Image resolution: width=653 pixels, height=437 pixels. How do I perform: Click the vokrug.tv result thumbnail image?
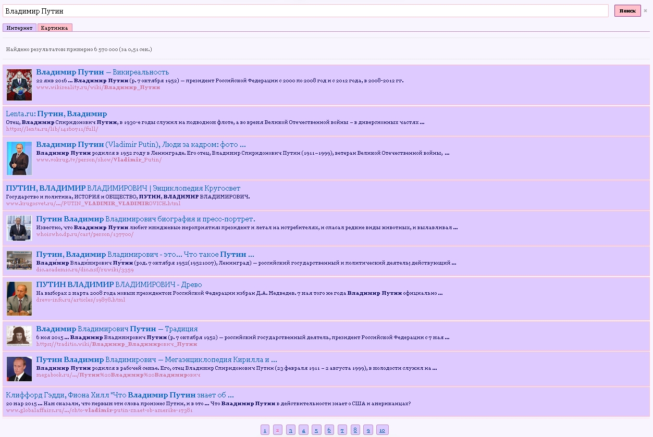(19, 158)
